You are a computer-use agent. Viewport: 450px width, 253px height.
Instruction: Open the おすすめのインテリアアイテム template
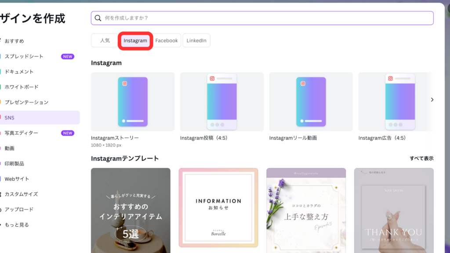pos(131,211)
